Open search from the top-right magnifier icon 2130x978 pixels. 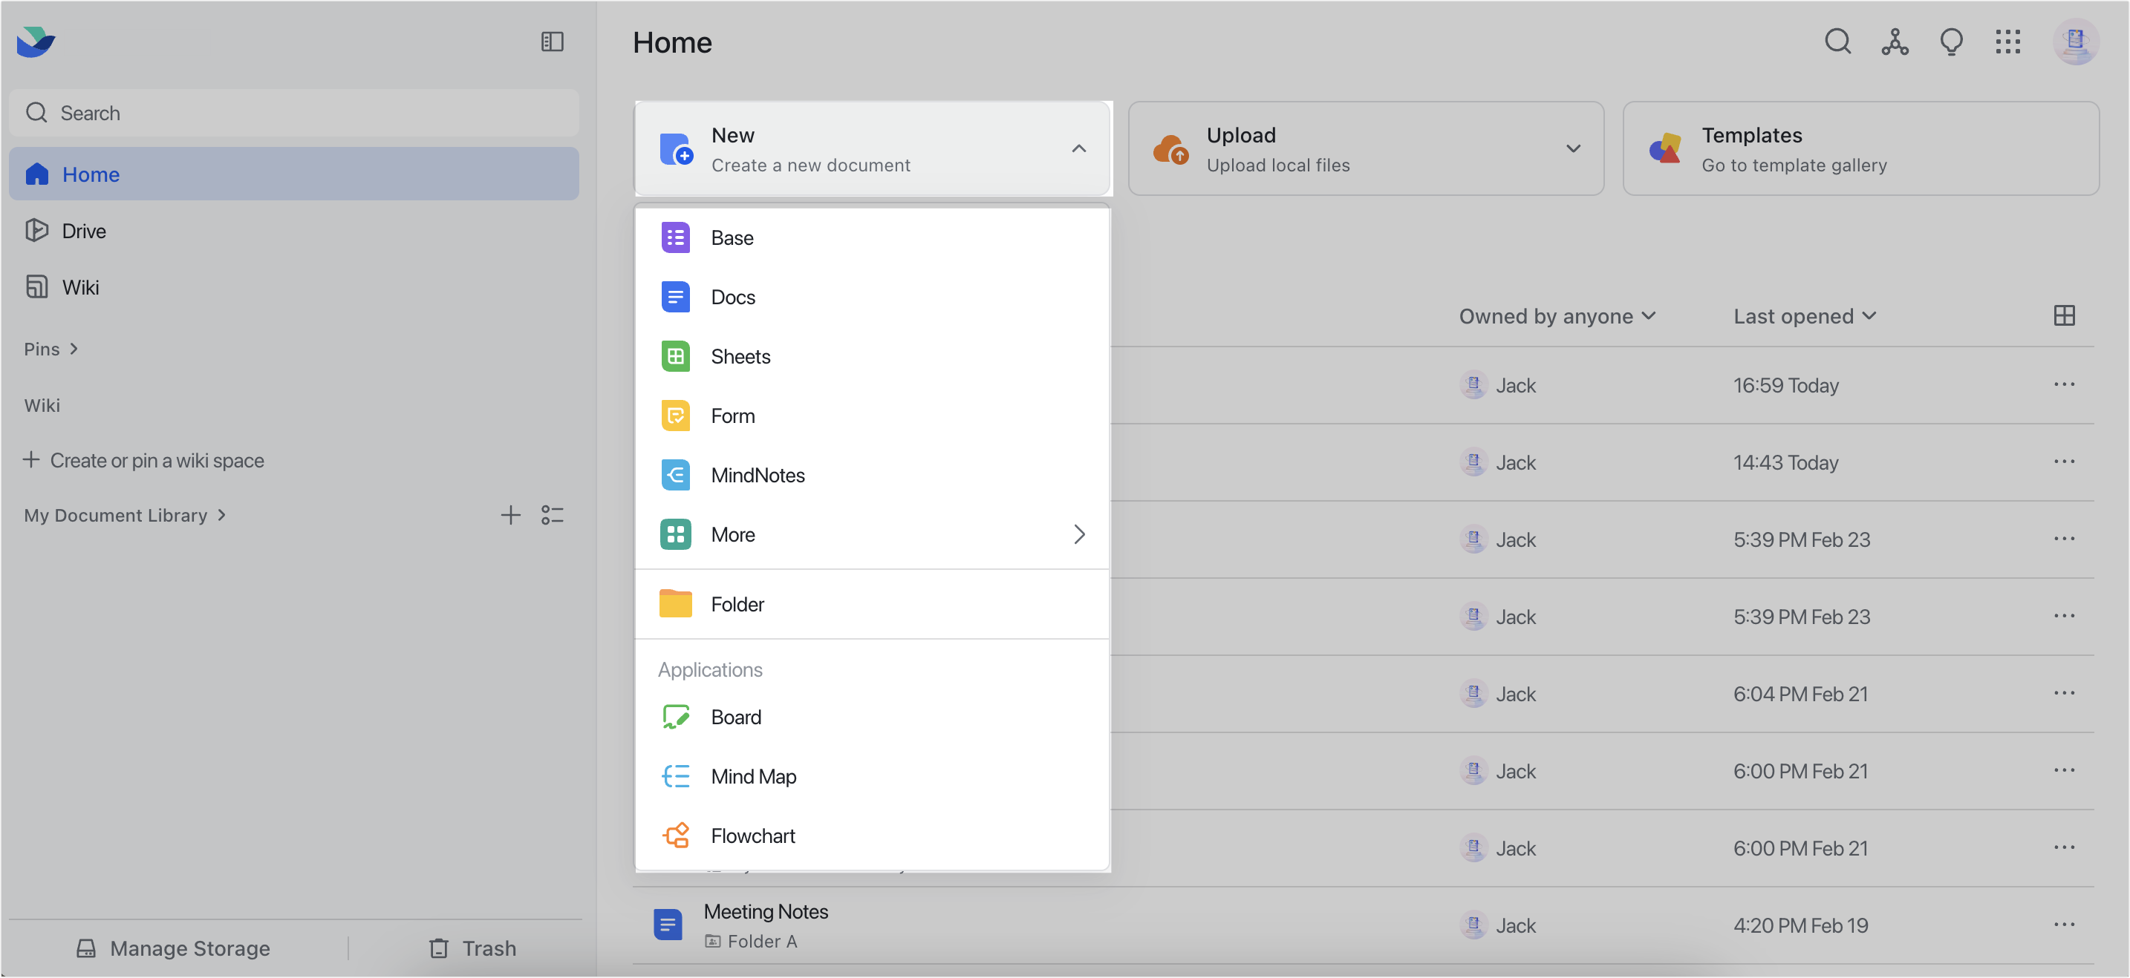(x=1837, y=42)
